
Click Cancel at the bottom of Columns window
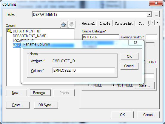148,115
